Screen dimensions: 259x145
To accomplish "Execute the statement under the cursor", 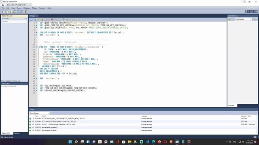I will (x=42, y=20).
